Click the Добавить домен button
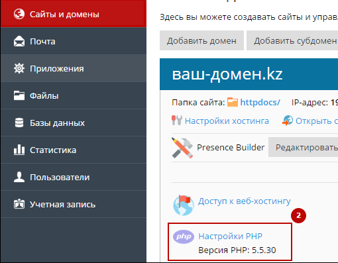 tap(201, 40)
